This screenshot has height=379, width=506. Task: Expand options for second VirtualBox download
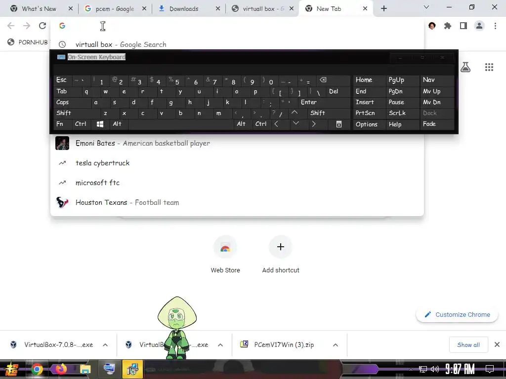(220, 345)
